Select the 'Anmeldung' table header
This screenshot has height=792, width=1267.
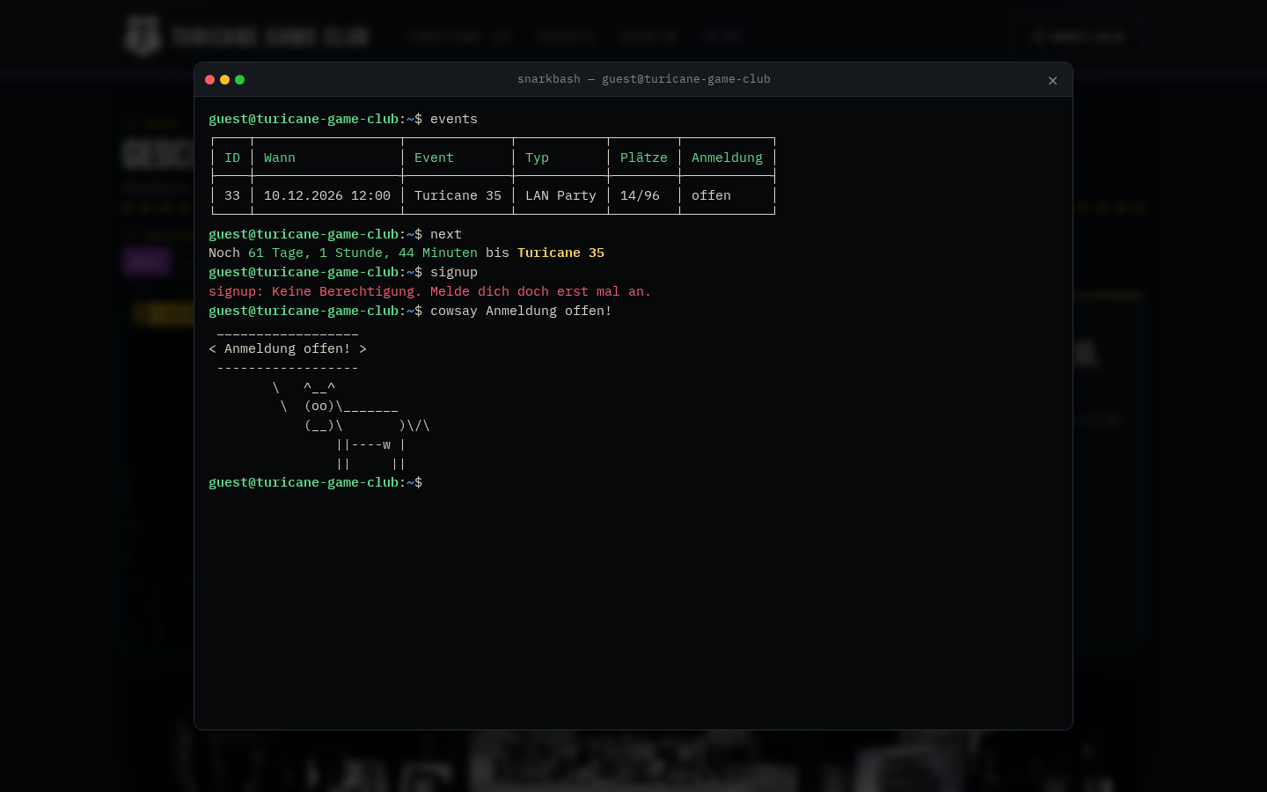pyautogui.click(x=727, y=158)
